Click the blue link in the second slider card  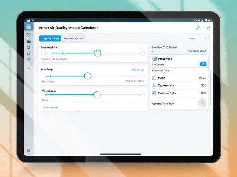click(x=138, y=70)
